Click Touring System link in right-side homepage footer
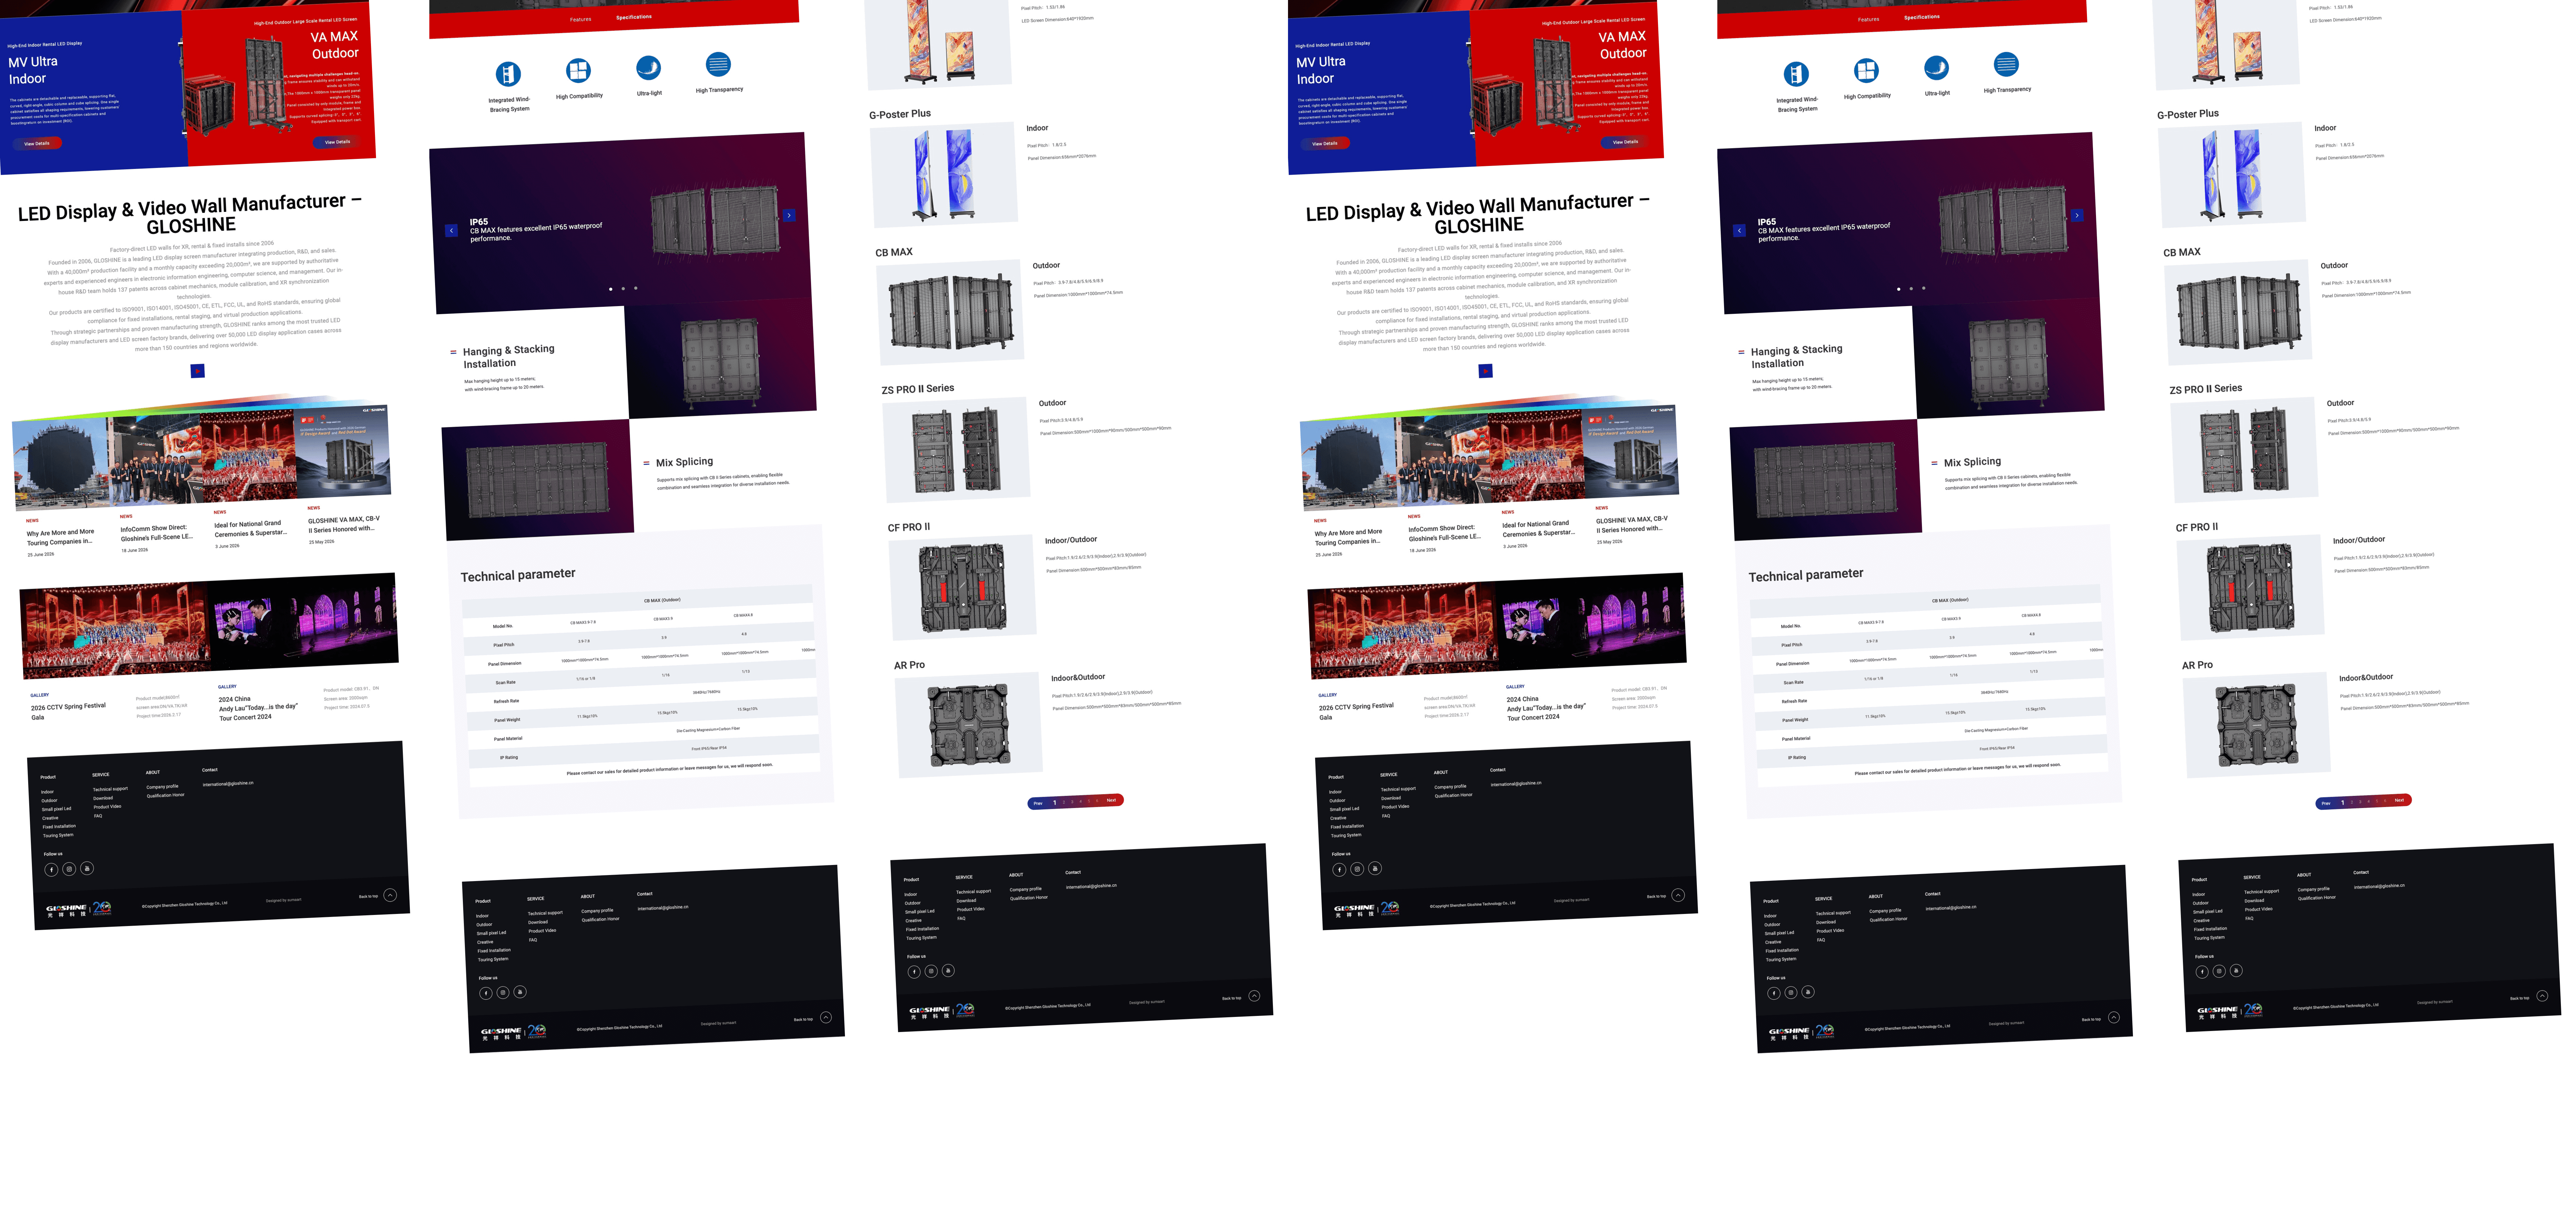Image resolution: width=2576 pixels, height=1207 pixels. (1346, 835)
